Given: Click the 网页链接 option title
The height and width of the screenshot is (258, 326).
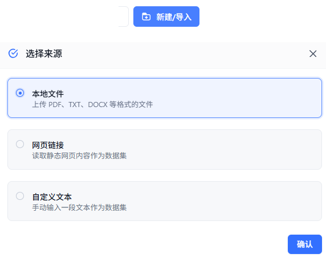Looking at the screenshot, I should pyautogui.click(x=48, y=145).
